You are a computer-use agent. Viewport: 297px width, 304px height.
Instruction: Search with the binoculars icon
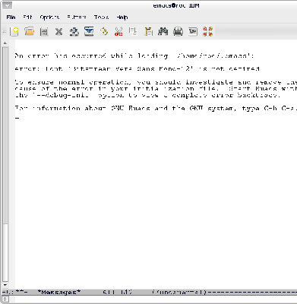163,32
